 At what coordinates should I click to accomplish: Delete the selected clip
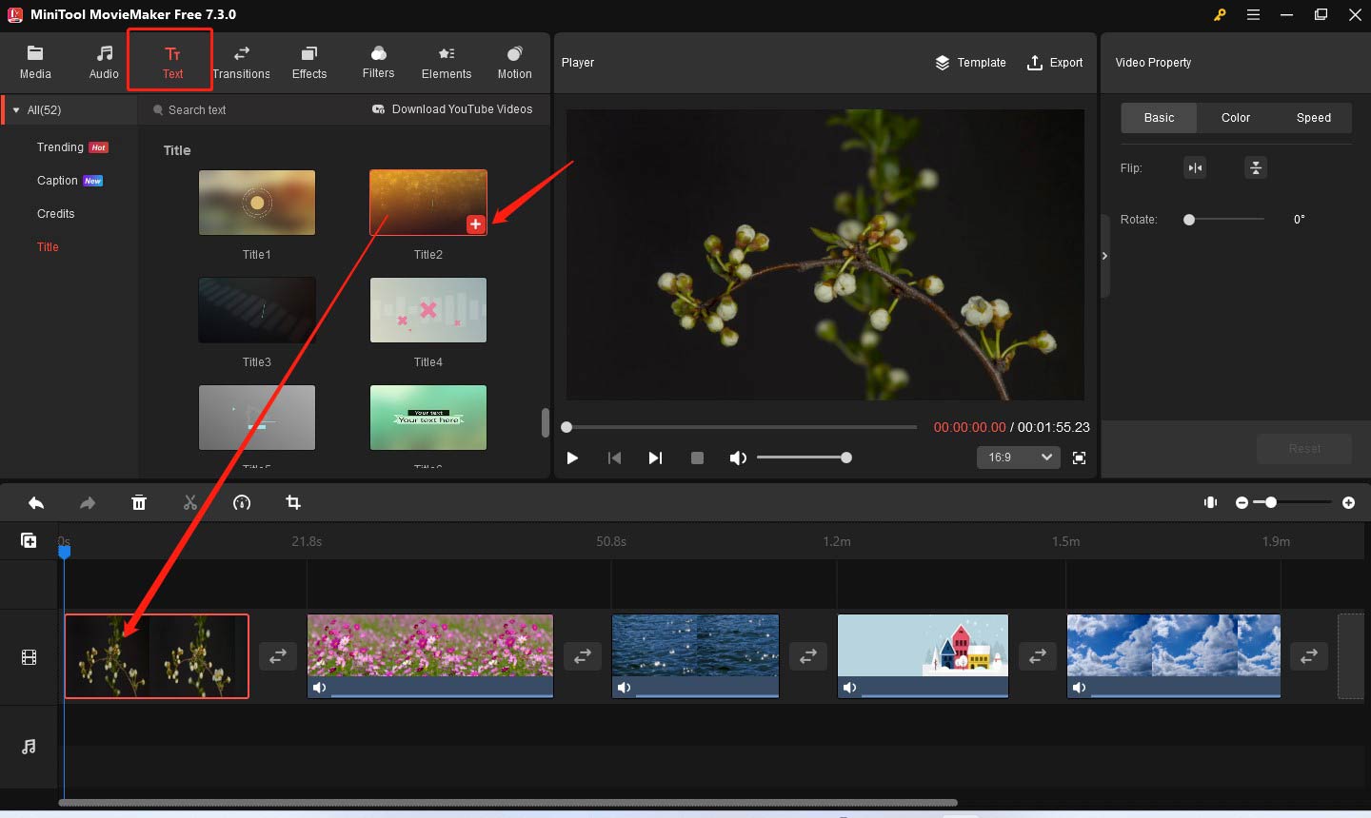coord(139,503)
